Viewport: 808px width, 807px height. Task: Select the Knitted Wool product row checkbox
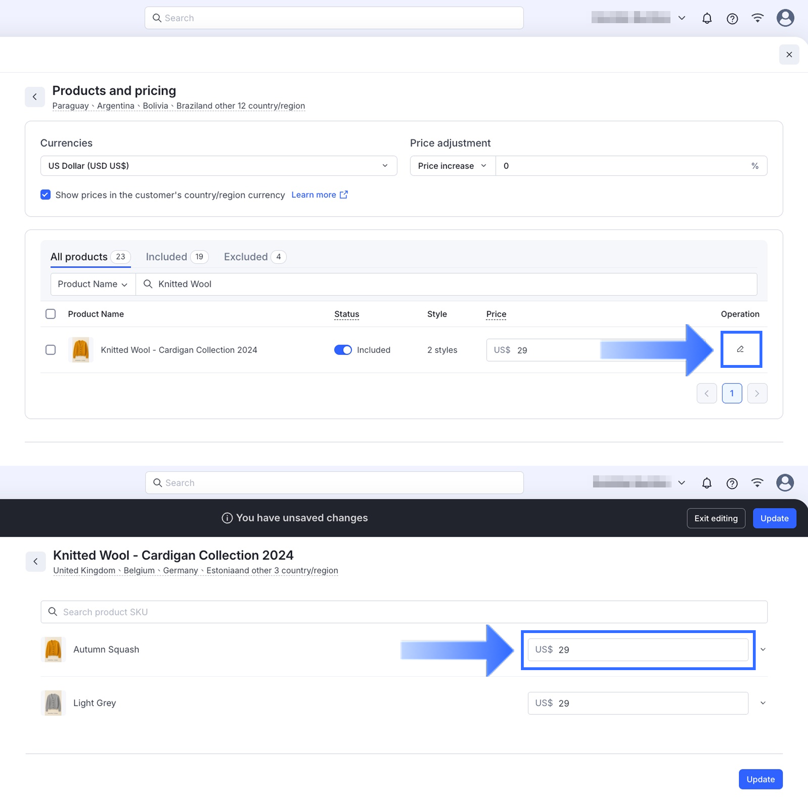point(50,350)
